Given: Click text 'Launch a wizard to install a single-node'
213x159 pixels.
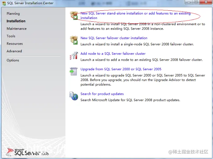Looking at the screenshot, I should point(111,44).
